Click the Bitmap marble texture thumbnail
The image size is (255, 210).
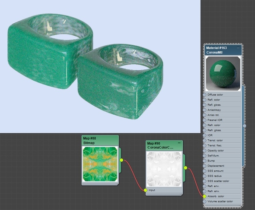100,164
